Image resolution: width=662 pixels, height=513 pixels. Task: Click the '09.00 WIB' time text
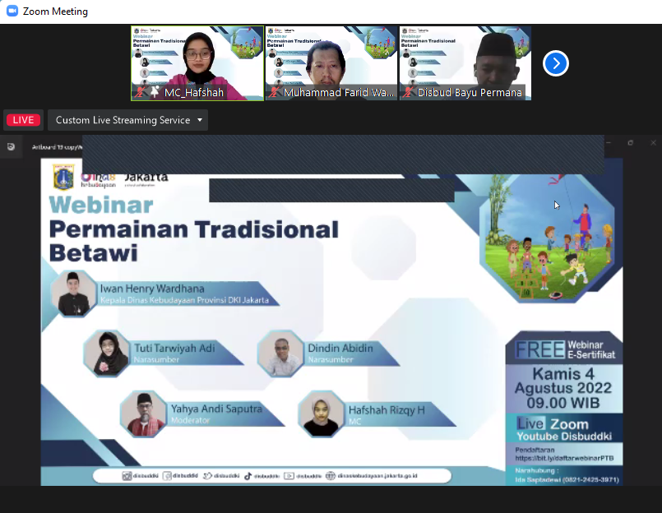coord(563,403)
